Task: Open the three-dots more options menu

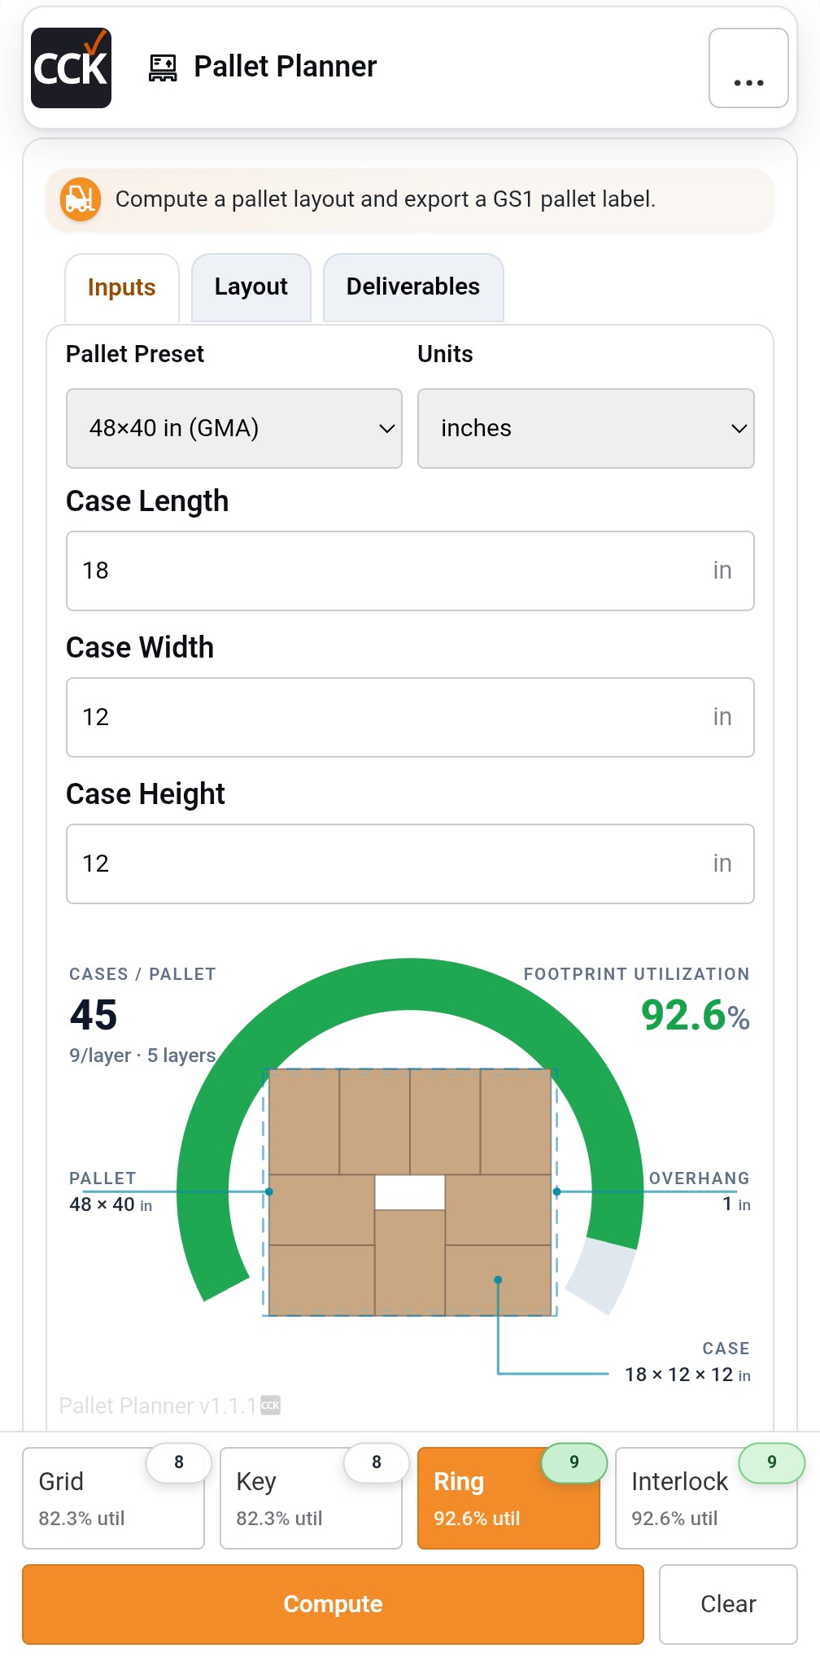Action: tap(748, 68)
